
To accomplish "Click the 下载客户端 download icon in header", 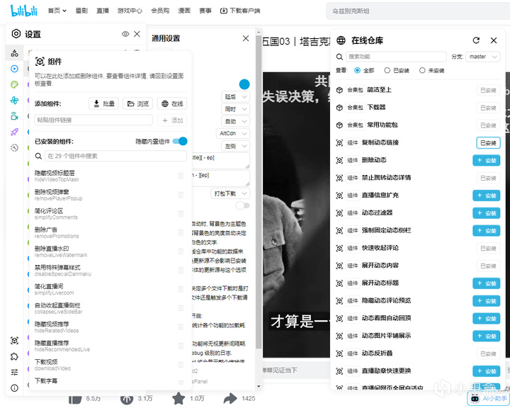I will [223, 11].
